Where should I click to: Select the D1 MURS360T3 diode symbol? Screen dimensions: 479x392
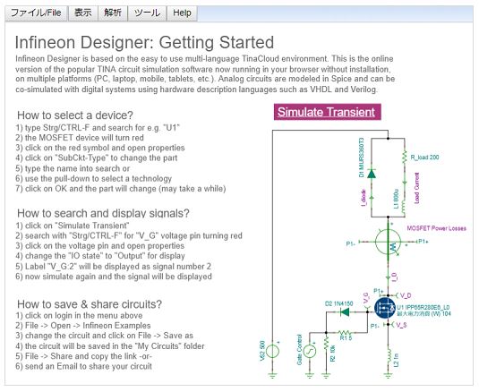coord(372,174)
